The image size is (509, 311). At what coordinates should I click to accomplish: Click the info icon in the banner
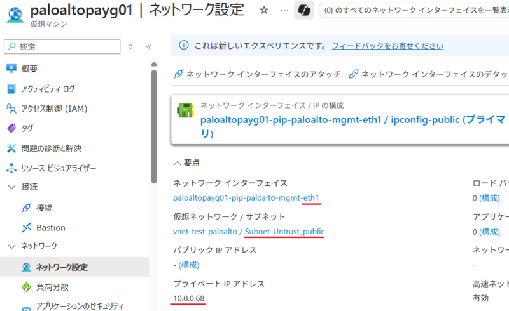click(x=184, y=45)
